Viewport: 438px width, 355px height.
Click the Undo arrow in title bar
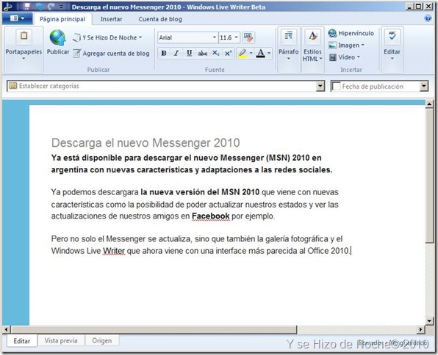40,7
